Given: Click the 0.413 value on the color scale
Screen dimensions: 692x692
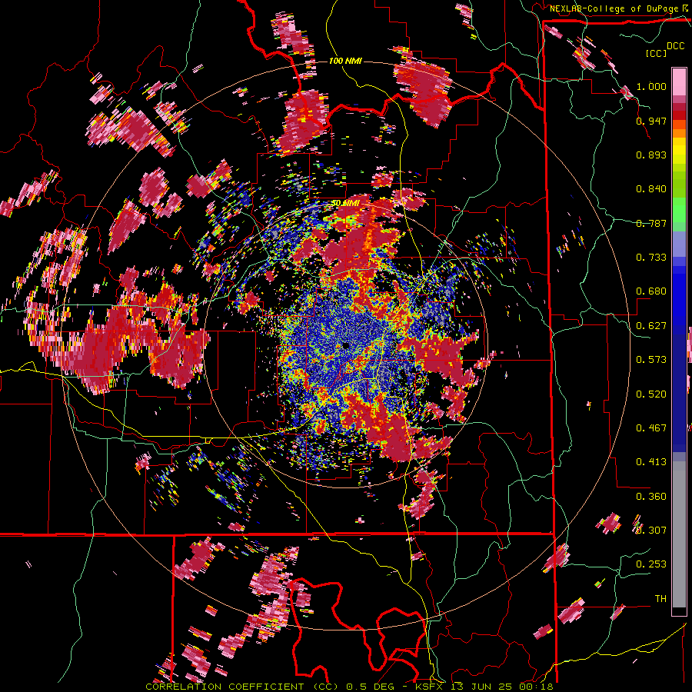Looking at the screenshot, I should pos(651,462).
